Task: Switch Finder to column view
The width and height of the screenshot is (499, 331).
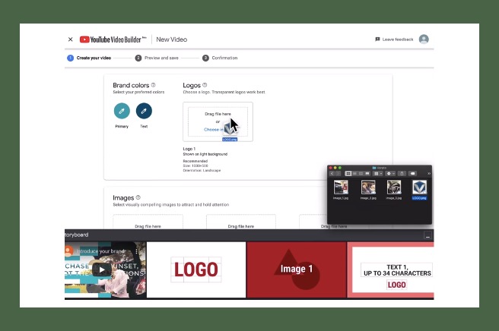Action: coord(361,173)
